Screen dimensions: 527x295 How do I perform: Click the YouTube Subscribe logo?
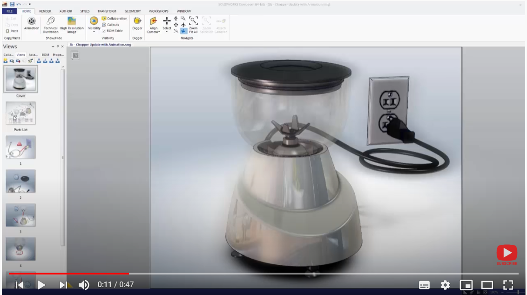507,255
